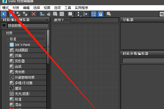Open the 编辑 menu
Screen dimensions: 164x109
[26, 8]
